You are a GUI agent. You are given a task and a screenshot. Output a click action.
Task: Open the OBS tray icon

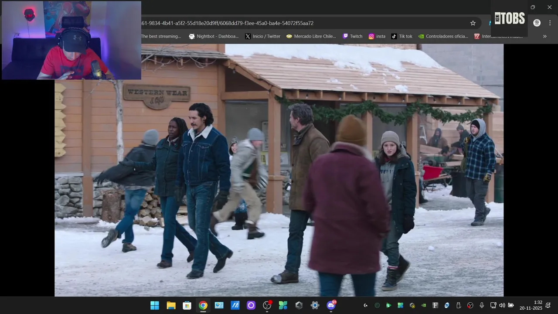[x=470, y=305]
